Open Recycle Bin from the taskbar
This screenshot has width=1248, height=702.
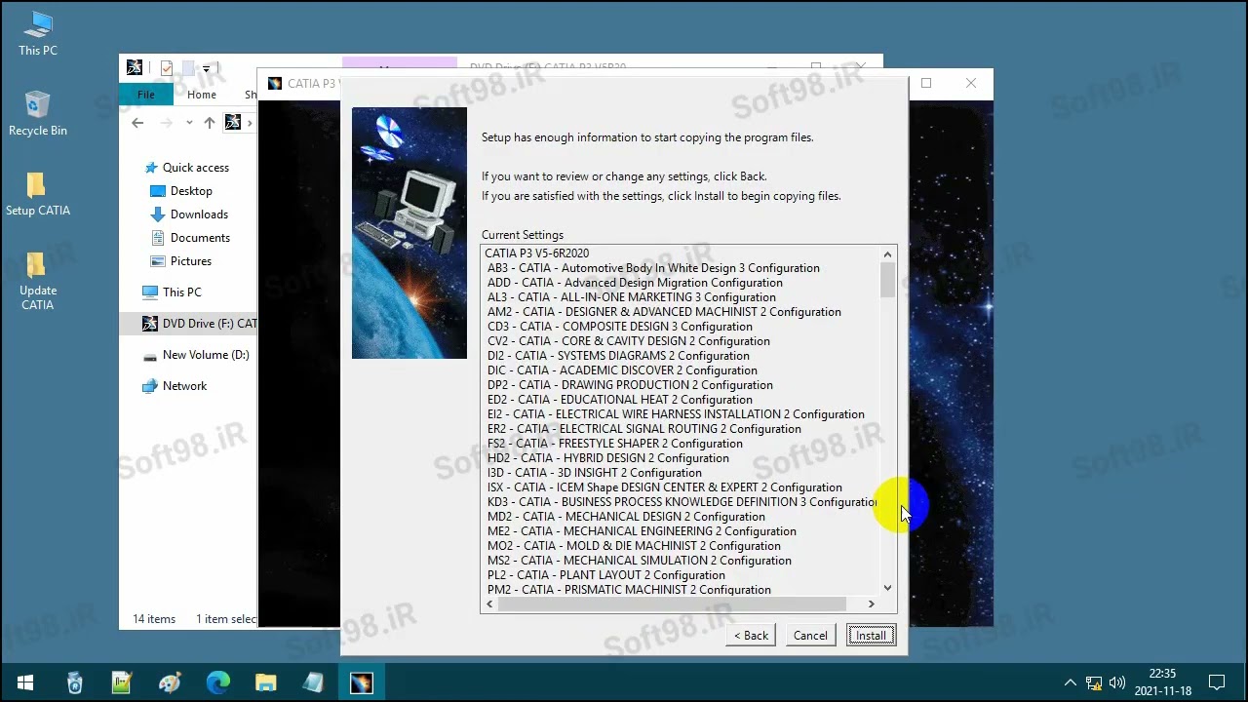tap(74, 682)
